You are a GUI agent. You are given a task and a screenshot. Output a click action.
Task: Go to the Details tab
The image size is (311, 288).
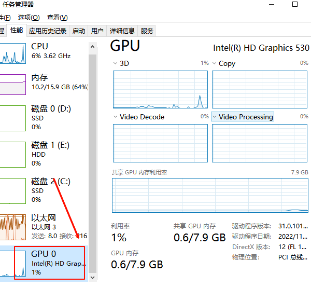pos(122,31)
